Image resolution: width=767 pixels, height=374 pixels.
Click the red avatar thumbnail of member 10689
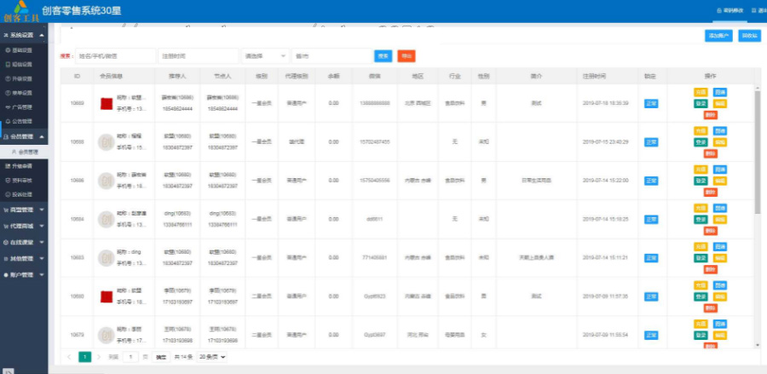pos(107,103)
